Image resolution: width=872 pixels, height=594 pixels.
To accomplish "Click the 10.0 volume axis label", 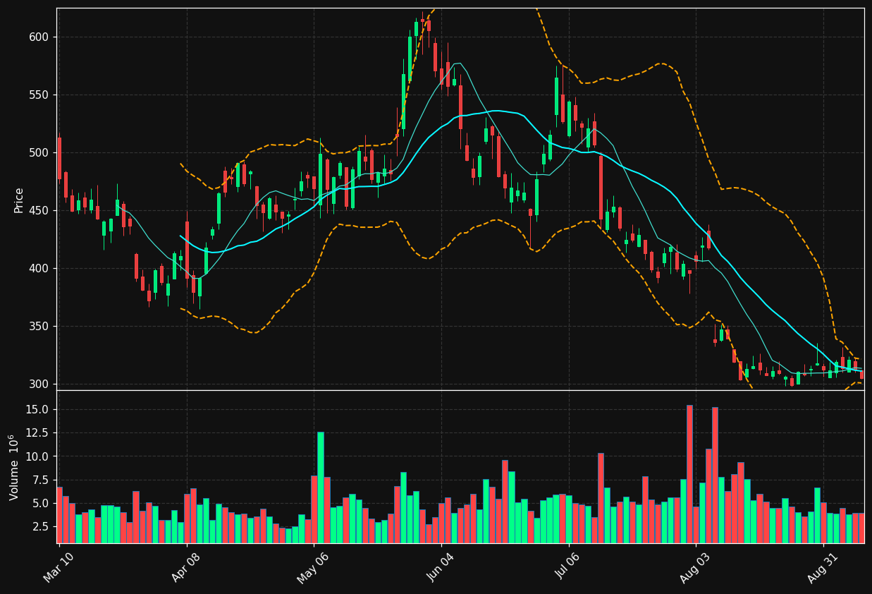I will [37, 456].
